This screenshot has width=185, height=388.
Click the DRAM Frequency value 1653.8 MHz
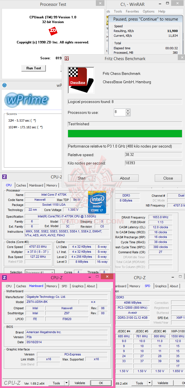click(x=160, y=217)
